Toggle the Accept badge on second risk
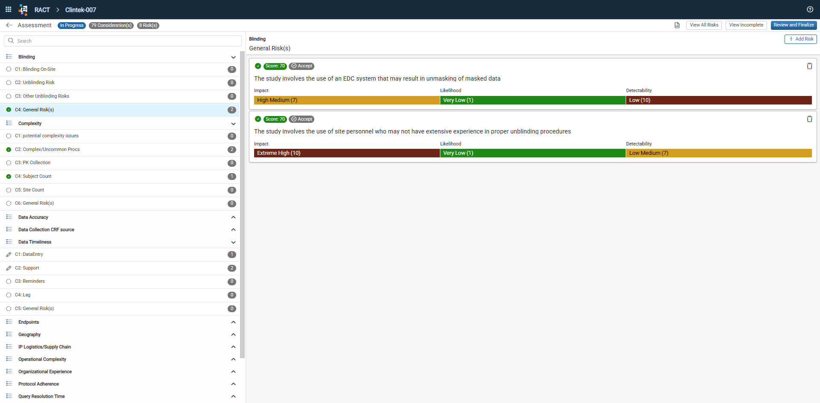820x403 pixels. pos(302,119)
